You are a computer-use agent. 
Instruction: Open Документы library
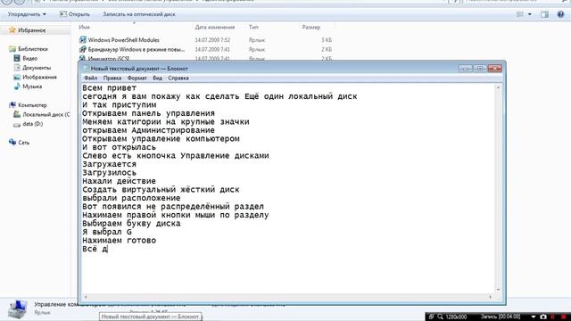pos(37,68)
